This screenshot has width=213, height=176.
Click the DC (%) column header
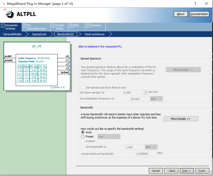click(42, 66)
